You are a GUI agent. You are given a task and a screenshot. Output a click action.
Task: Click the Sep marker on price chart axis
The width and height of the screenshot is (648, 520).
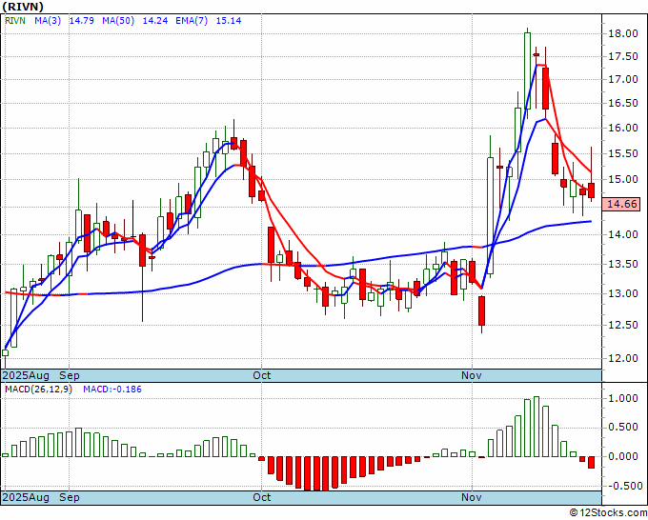69,375
